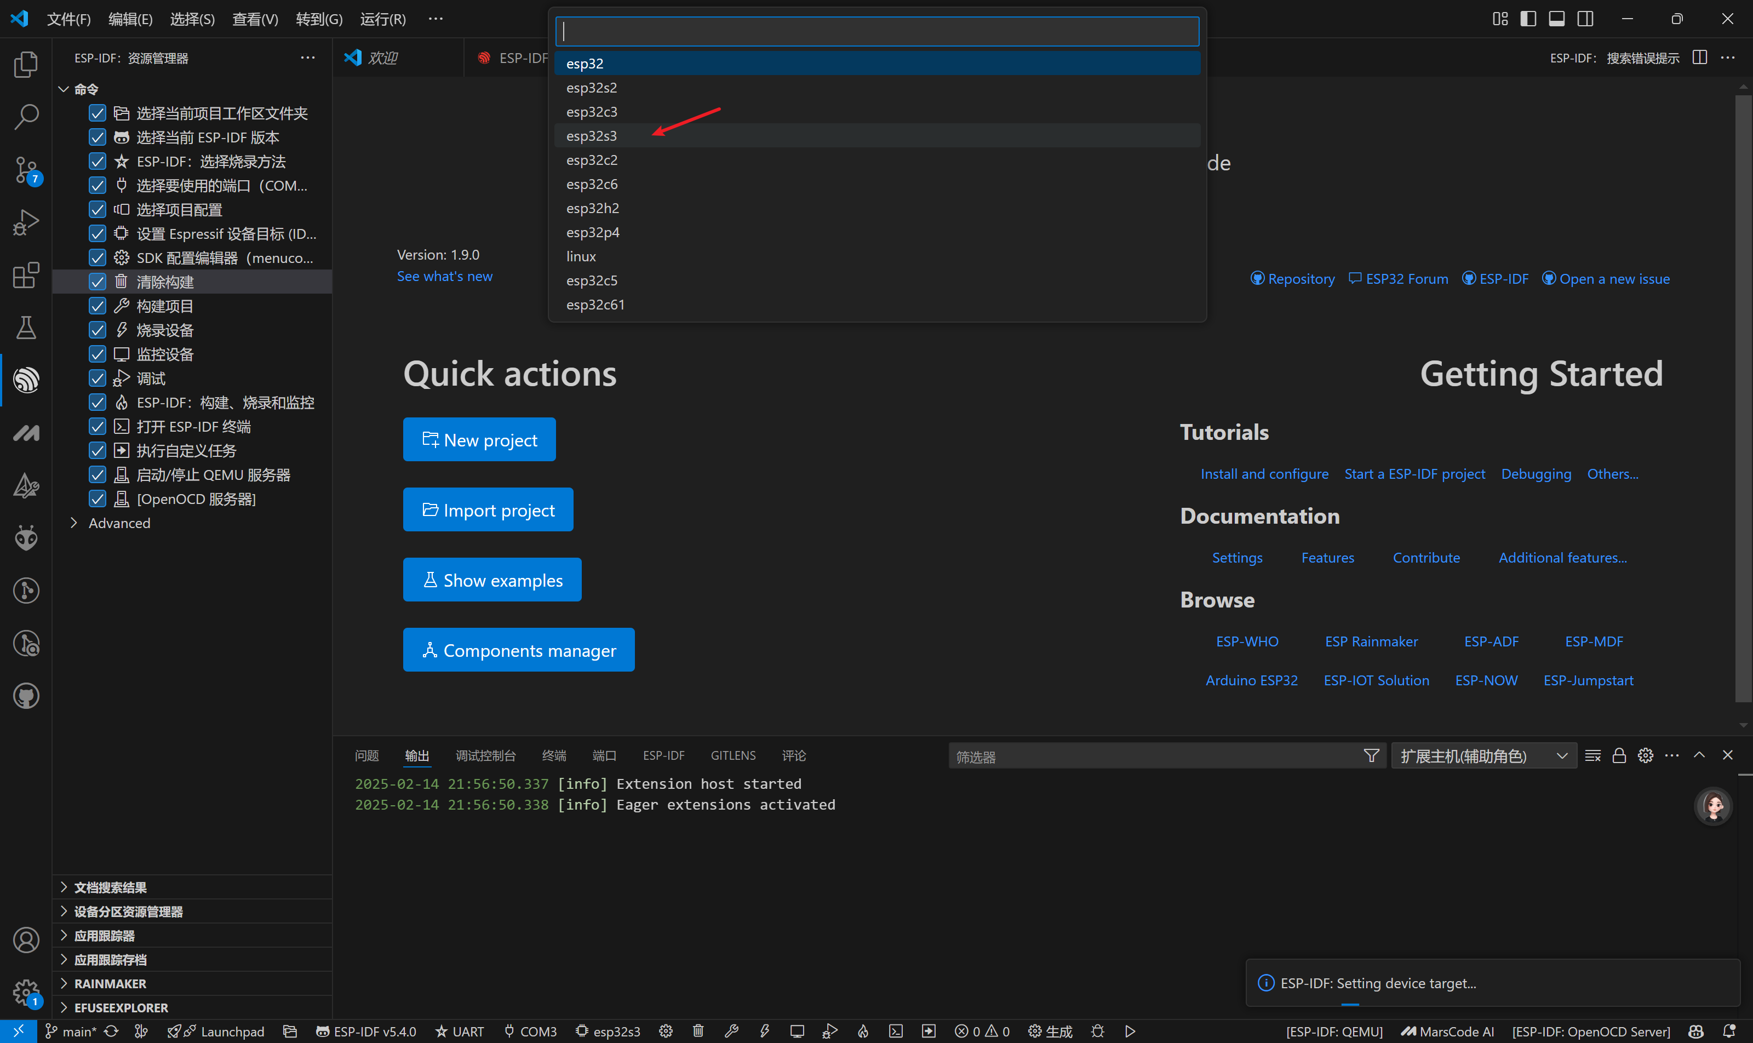Image resolution: width=1753 pixels, height=1043 pixels.
Task: Open the ESP-IDF Explorer activity bar icon
Action: [26, 380]
